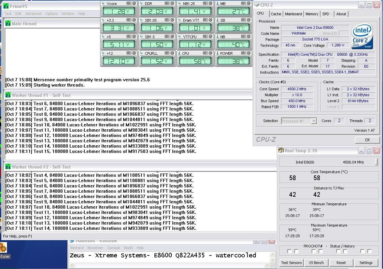Open Prime95's Window menu
The image size is (383, 269).
(x=68, y=14)
